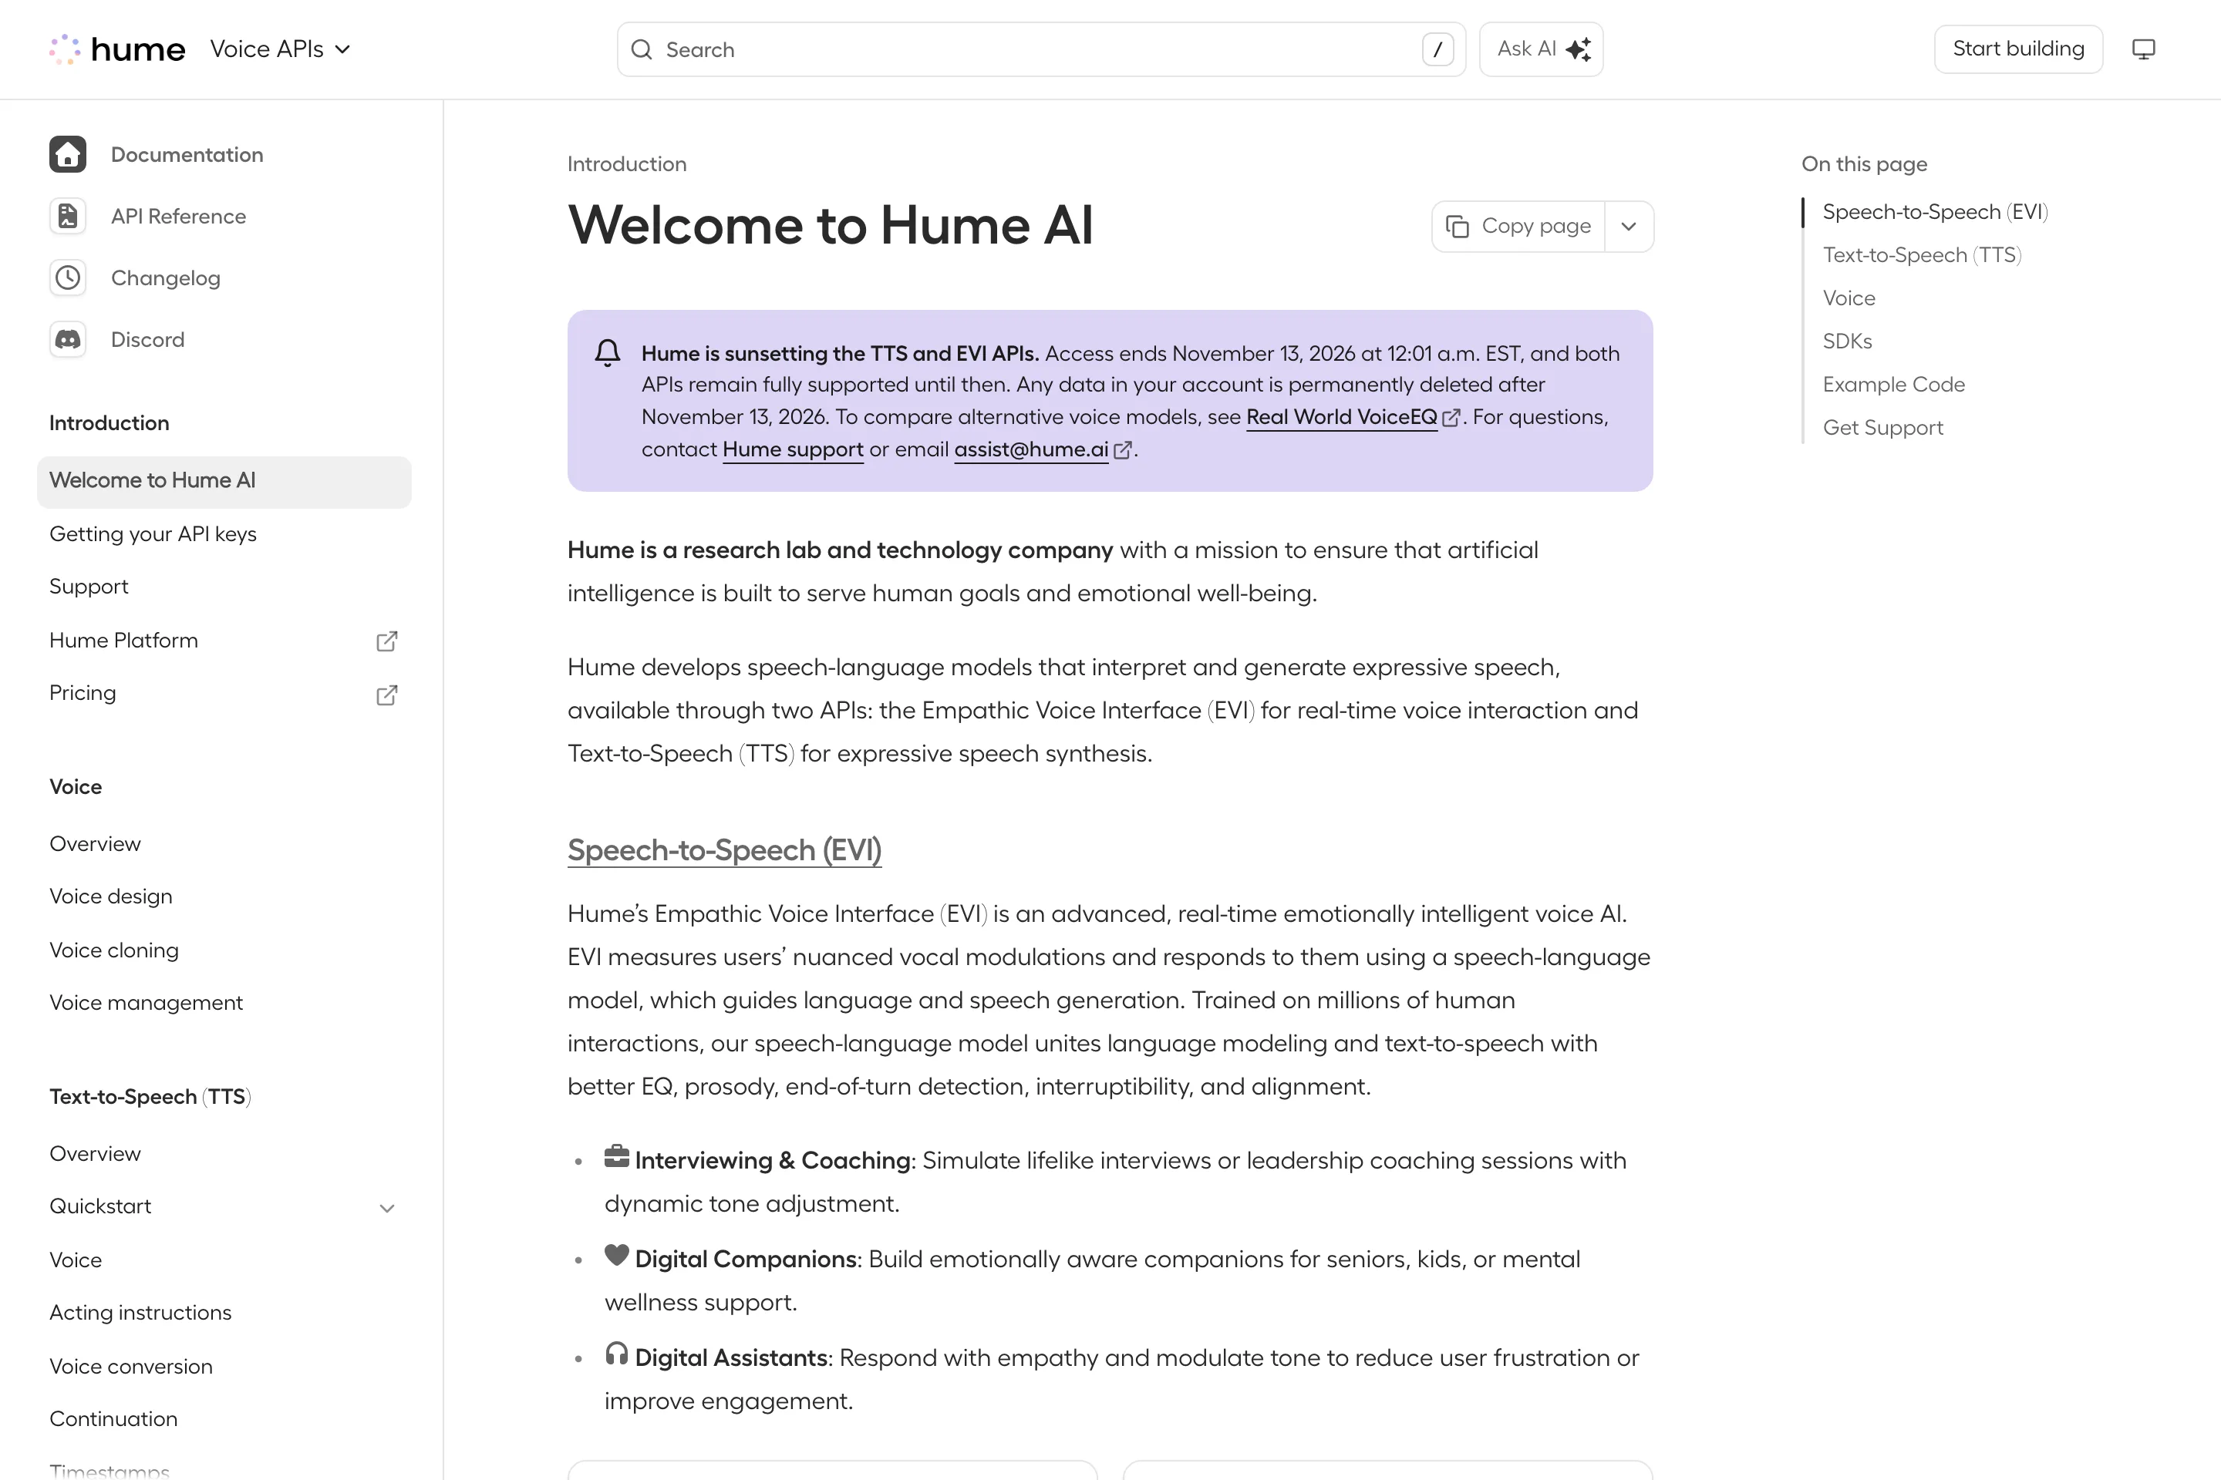Open Voice conversion in sidebar
The height and width of the screenshot is (1480, 2221).
[224, 1367]
